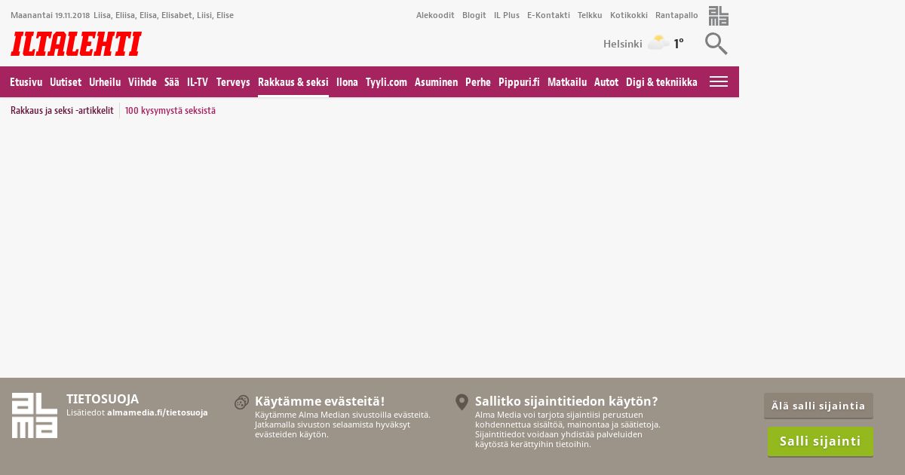This screenshot has height=475, width=905.
Task: Open IL-TV in navigation
Action: (x=198, y=82)
